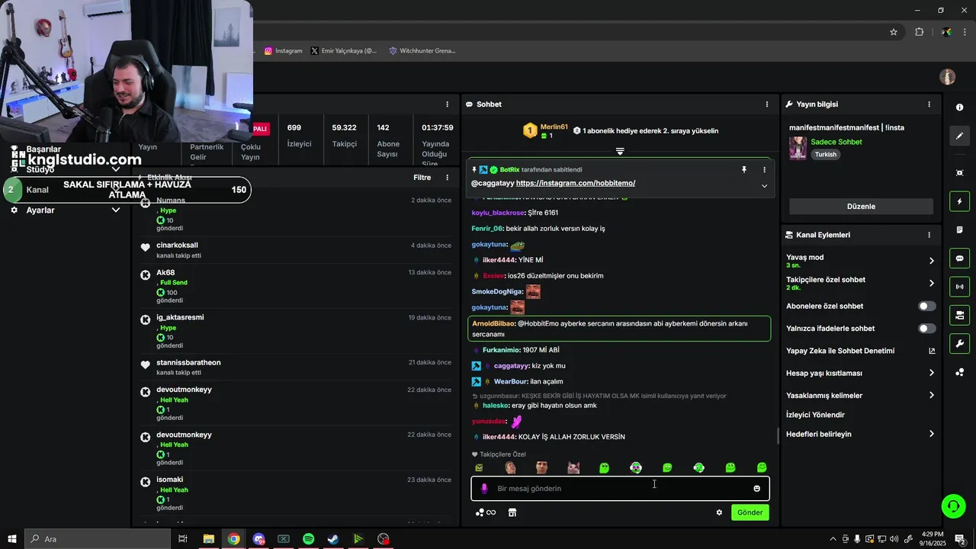The height and width of the screenshot is (549, 976).
Task: Click the Sadece Sohbet category thumbnail
Action: [798, 148]
